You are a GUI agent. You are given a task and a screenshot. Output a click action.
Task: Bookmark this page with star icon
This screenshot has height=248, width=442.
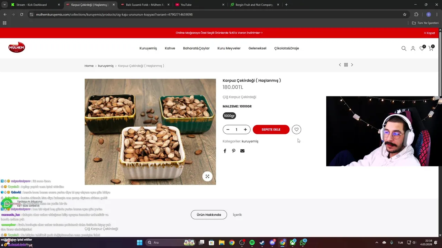(405, 14)
